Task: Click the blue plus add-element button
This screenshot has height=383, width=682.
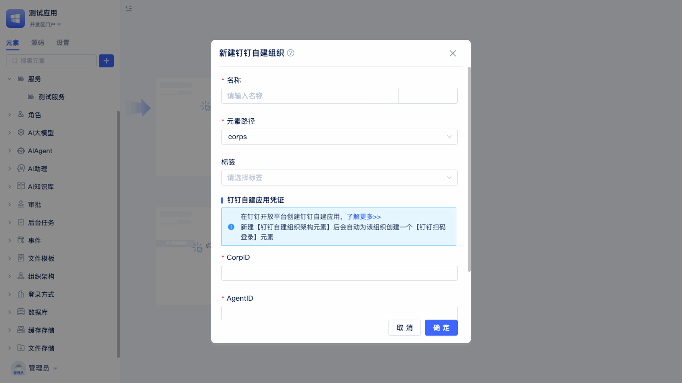Action: (x=106, y=61)
